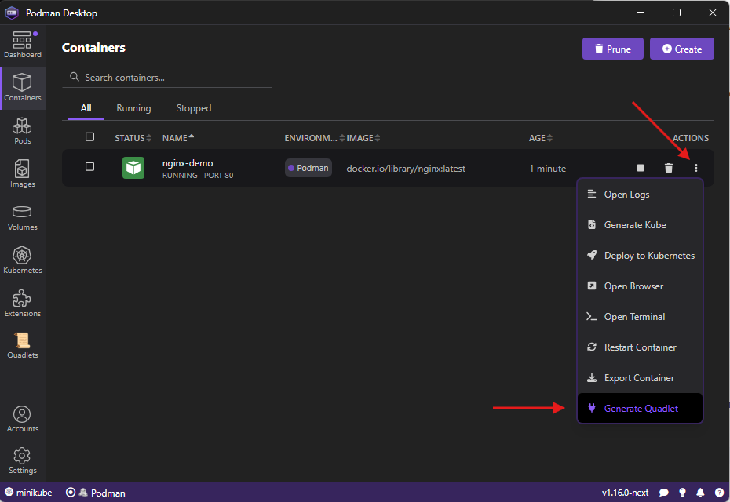Image resolution: width=730 pixels, height=502 pixels.
Task: Sort containers by Status column
Action: [130, 138]
